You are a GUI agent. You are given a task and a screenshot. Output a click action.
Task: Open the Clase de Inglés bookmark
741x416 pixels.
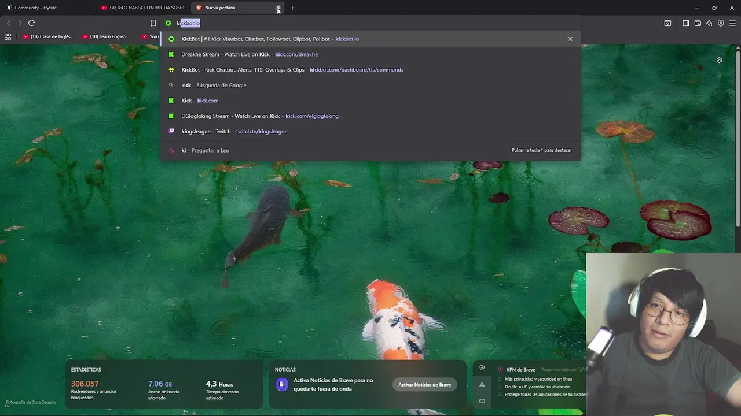click(48, 36)
